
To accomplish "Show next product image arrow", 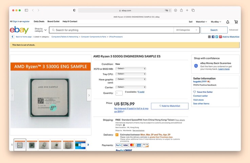I will (89, 95).
